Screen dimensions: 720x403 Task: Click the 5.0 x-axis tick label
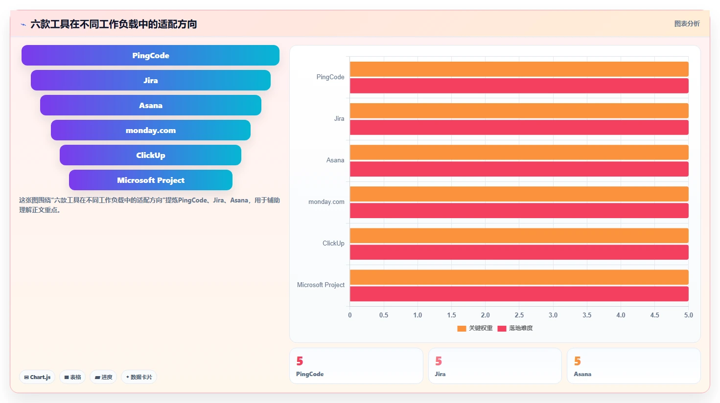[688, 315]
